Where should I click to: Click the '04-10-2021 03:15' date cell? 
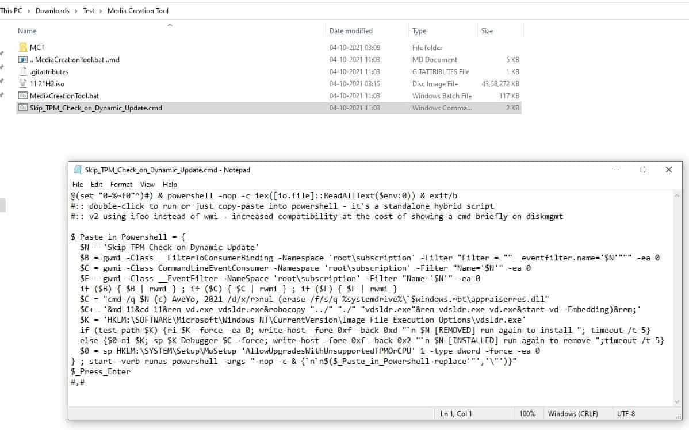(x=355, y=83)
